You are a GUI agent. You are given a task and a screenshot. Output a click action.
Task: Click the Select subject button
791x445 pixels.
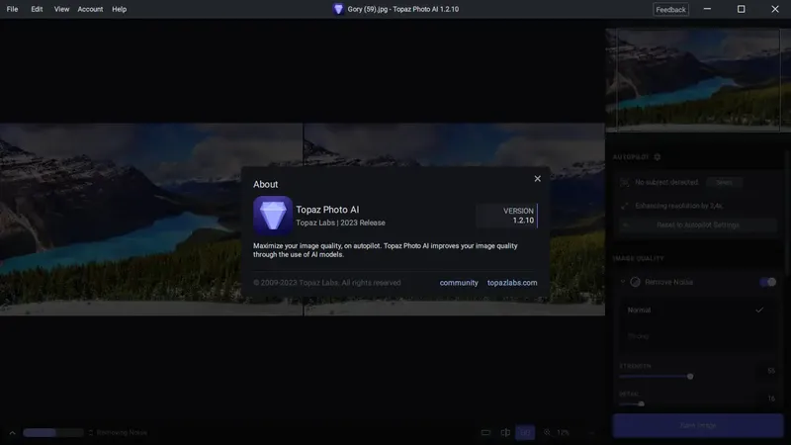pyautogui.click(x=724, y=182)
